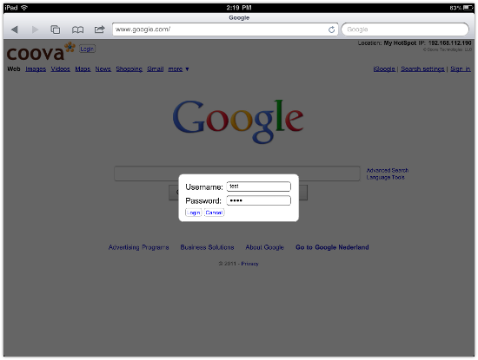Click the Login button beside coova logo

[x=87, y=49]
